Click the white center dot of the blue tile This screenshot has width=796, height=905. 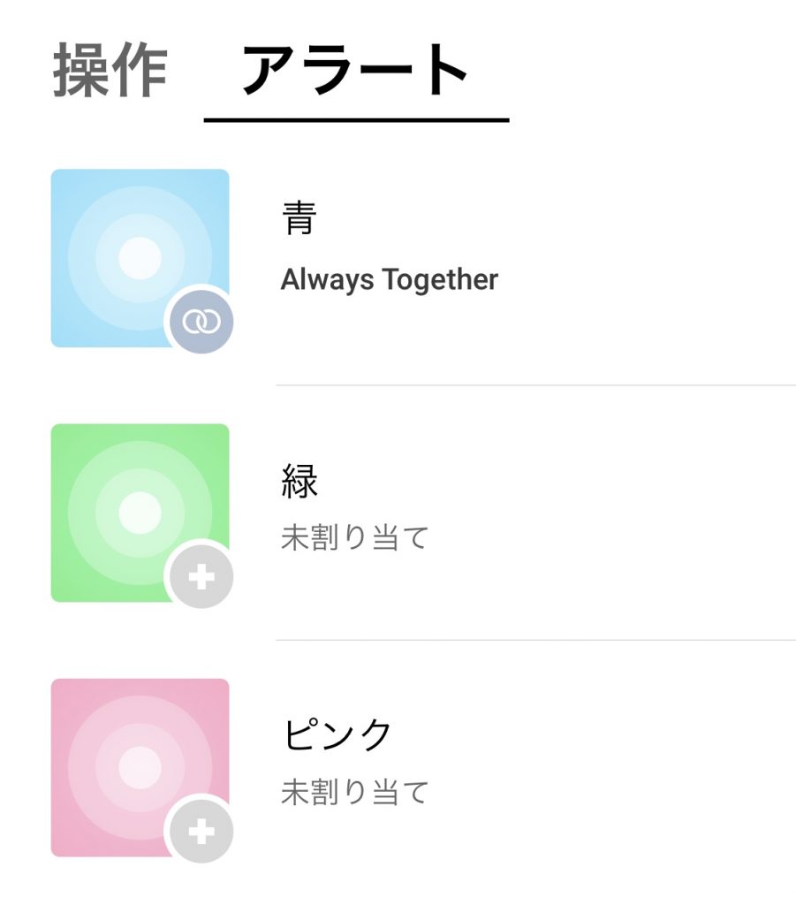tap(140, 258)
